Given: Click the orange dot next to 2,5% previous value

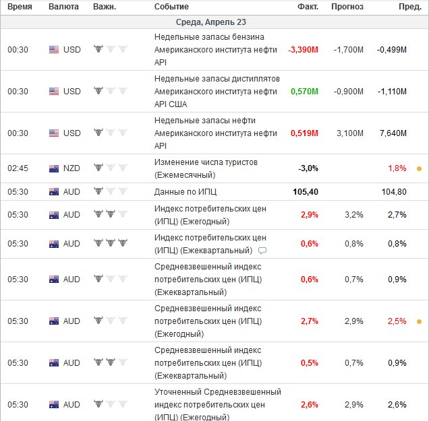Looking at the screenshot, I should (x=419, y=321).
